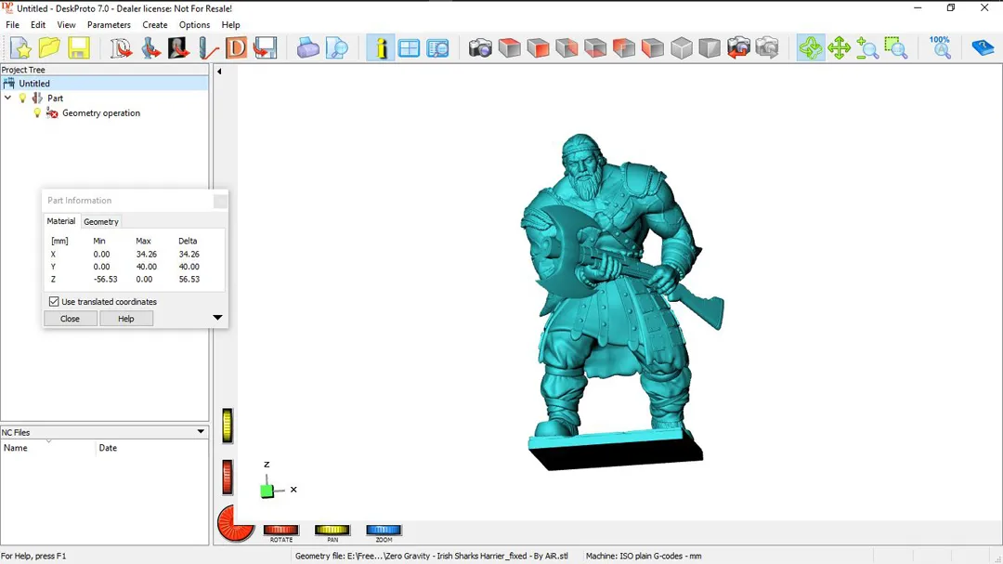Toggle the mouse zoom plus-minus icon
Image resolution: width=1003 pixels, height=564 pixels.
tap(867, 48)
